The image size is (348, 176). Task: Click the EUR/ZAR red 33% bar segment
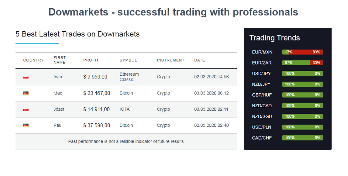pyautogui.click(x=316, y=63)
